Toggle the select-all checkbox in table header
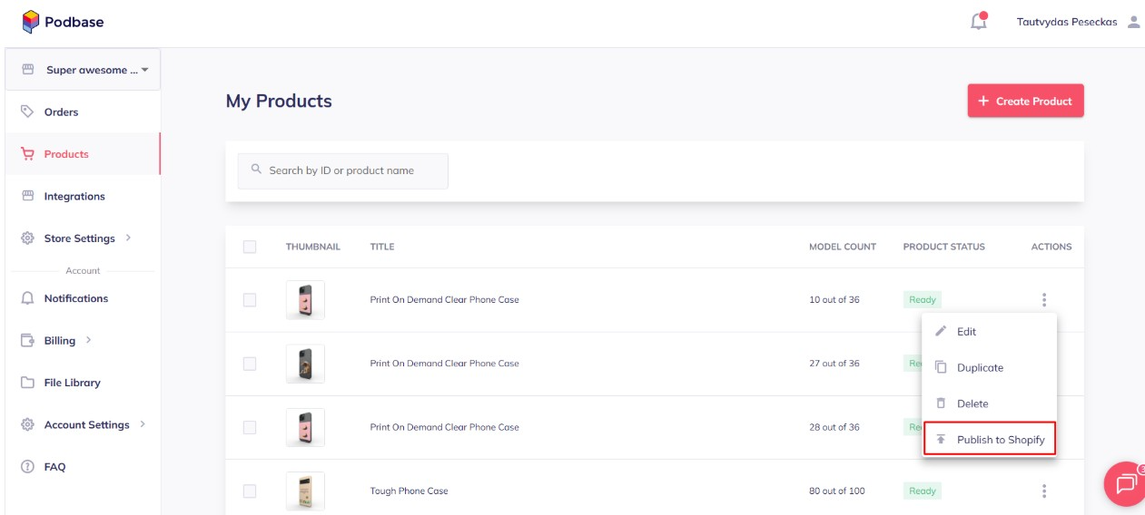The height and width of the screenshot is (515, 1145). [250, 247]
